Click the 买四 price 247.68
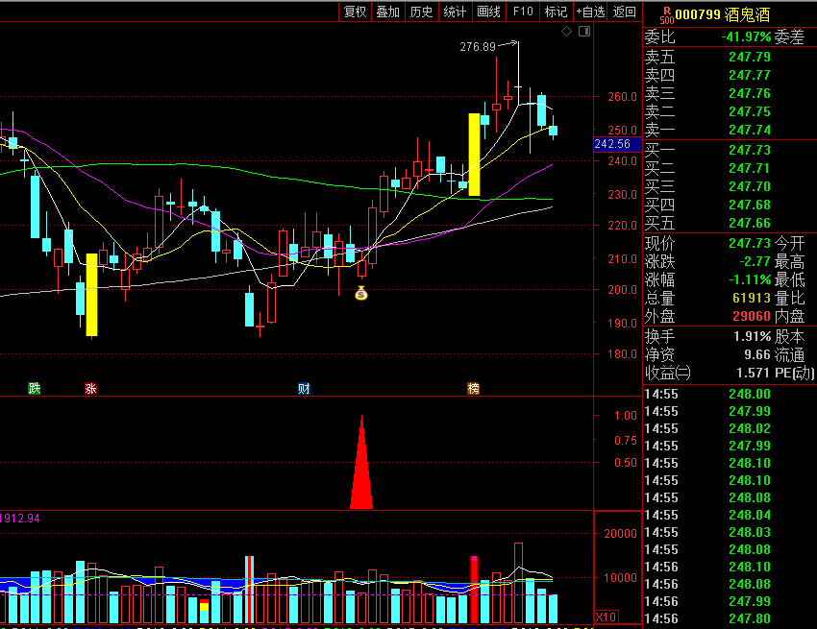The width and height of the screenshot is (817, 629). pyautogui.click(x=750, y=205)
